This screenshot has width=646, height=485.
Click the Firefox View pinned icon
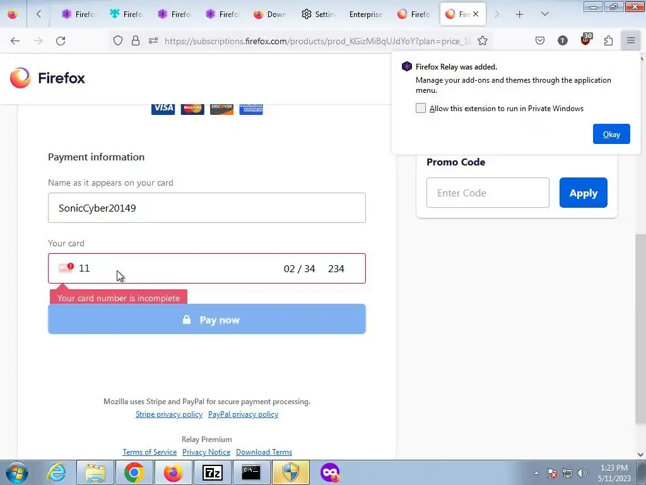pyautogui.click(x=13, y=15)
